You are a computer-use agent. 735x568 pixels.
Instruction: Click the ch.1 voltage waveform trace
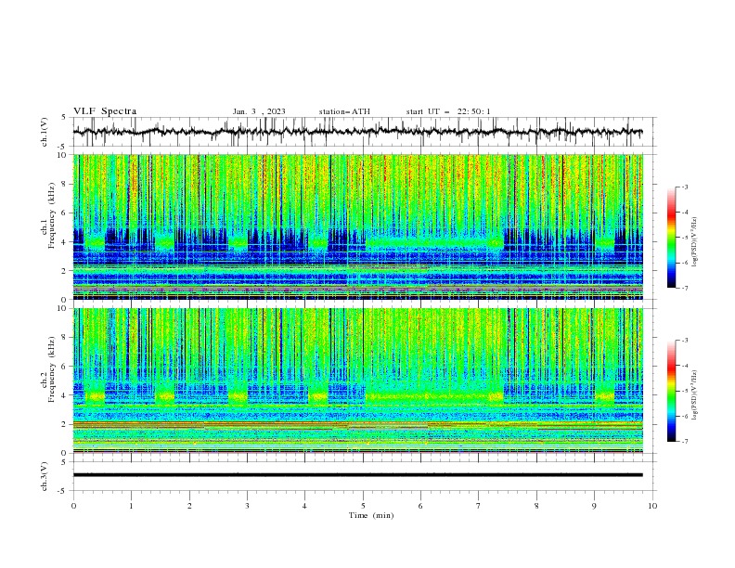click(358, 132)
